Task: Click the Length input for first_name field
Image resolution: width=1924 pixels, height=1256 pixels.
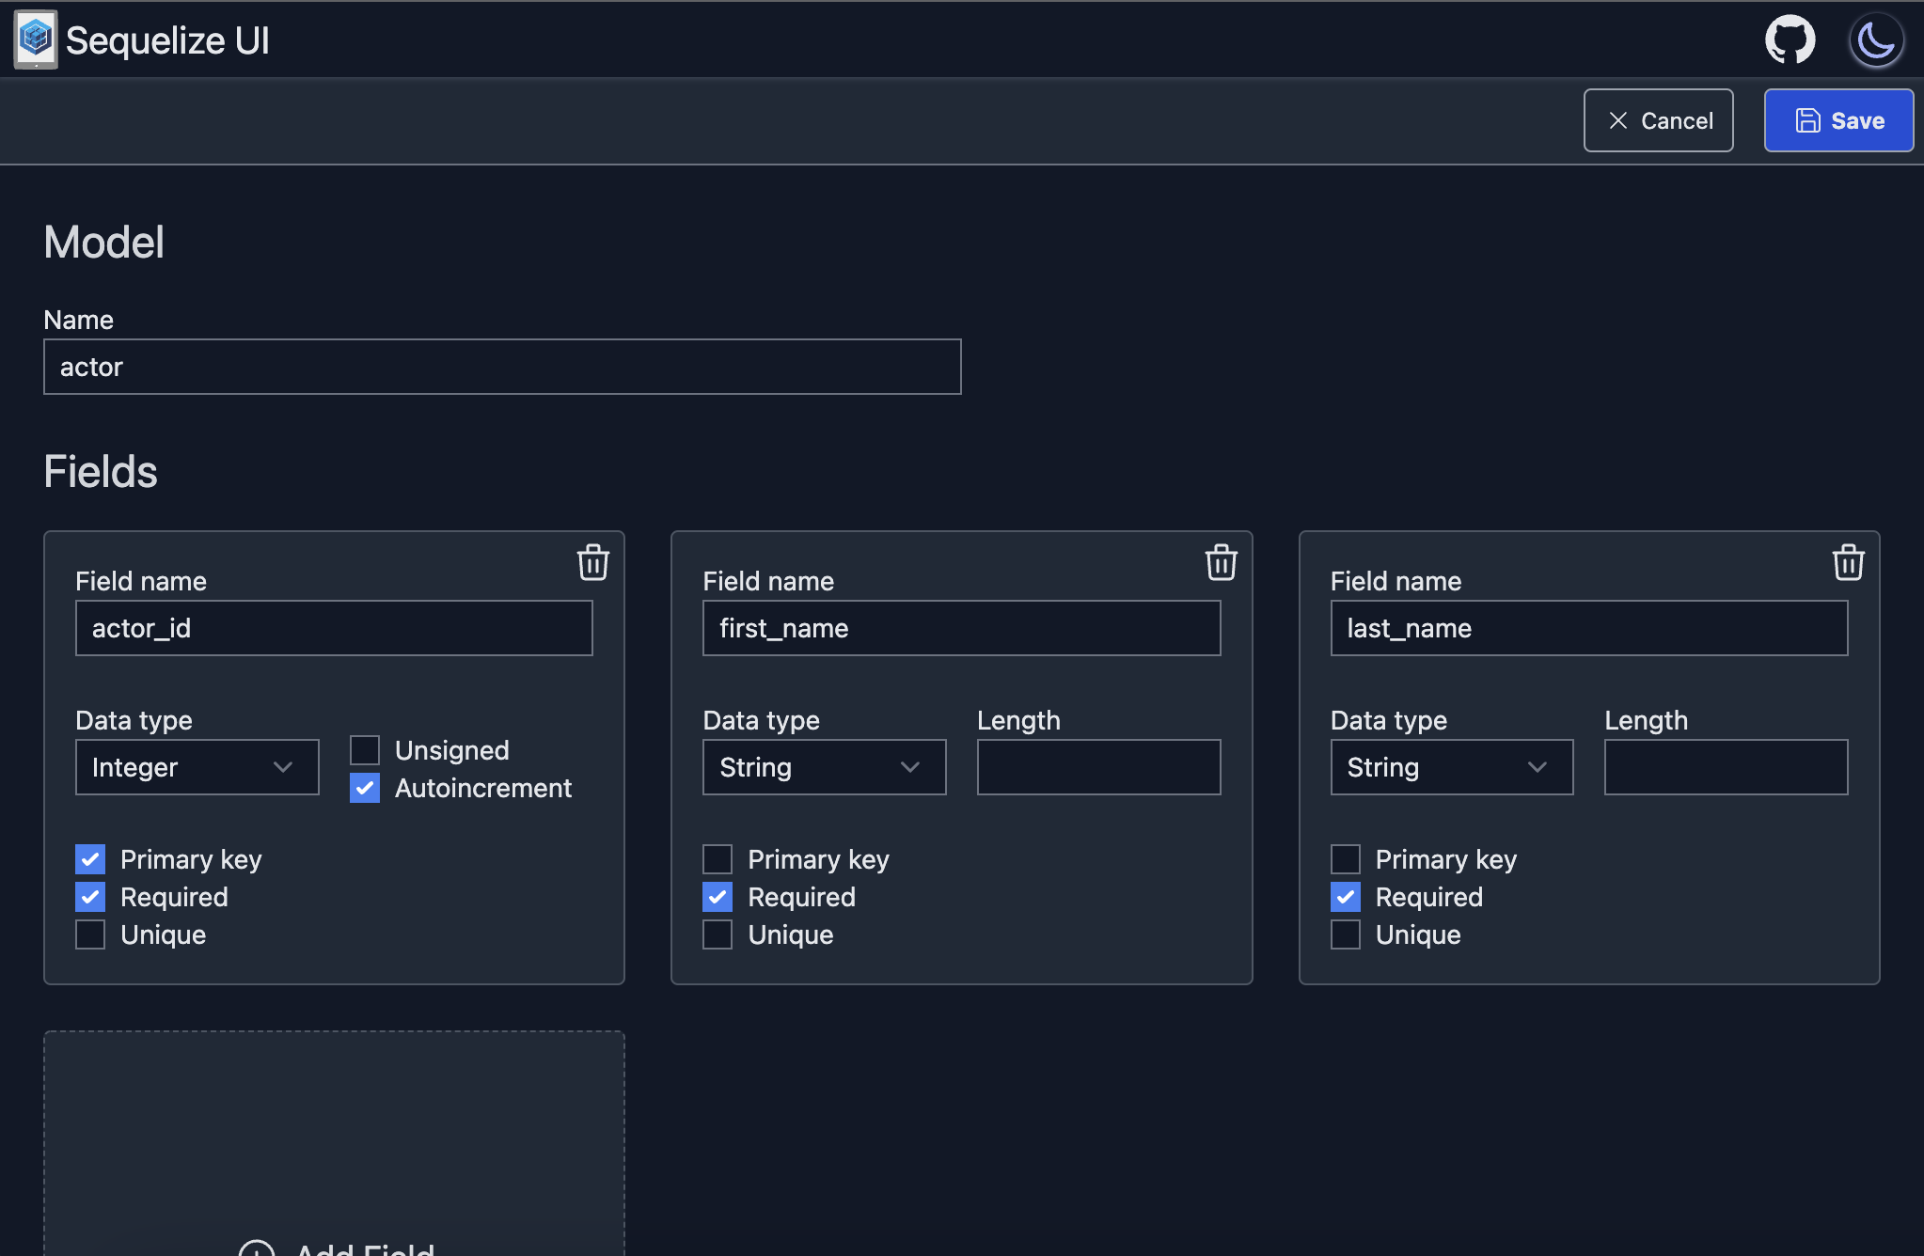Action: coord(1099,767)
